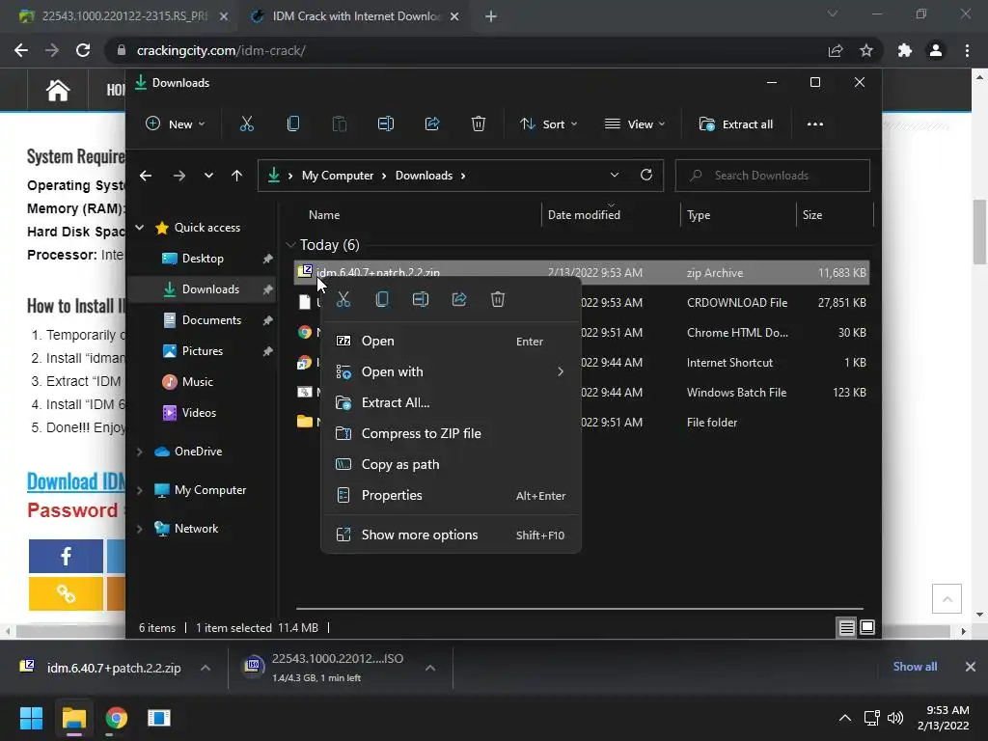
Task: Reload the Chrome page
Action: [x=83, y=50]
